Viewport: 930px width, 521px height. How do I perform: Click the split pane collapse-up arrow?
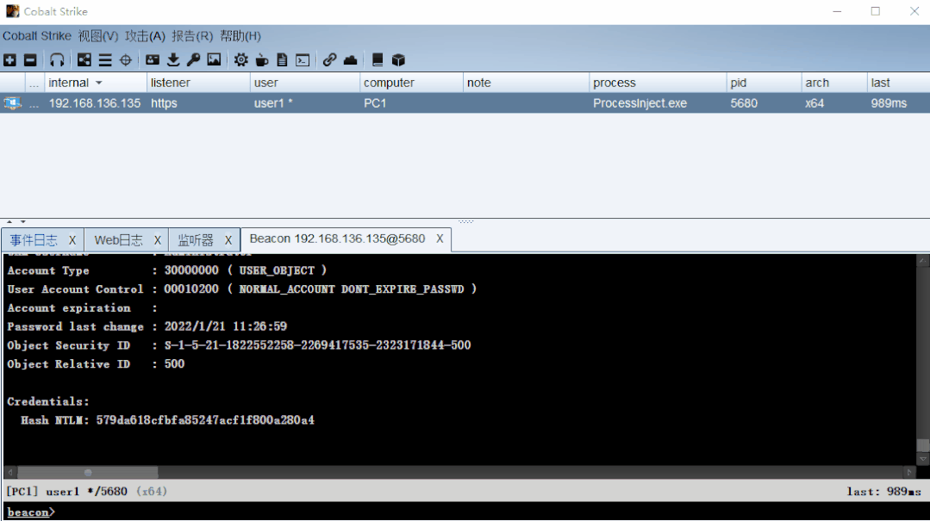point(9,221)
